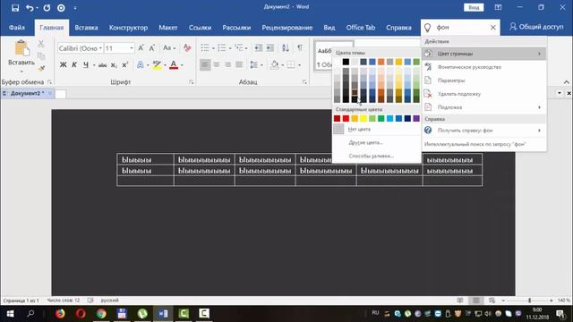
Task: Switch to Макет tab
Action: point(168,28)
